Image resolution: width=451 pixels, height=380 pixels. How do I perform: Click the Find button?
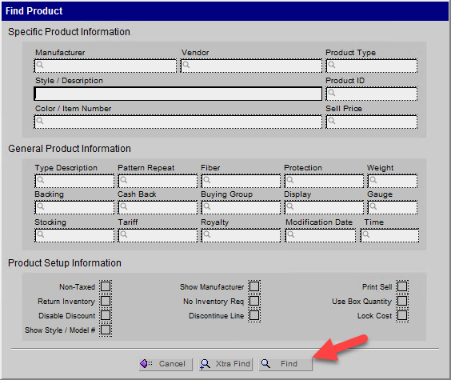pos(285,364)
